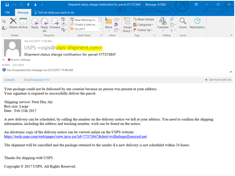Viewport: 235px width, 176px height.
Task: Open the IM reply dropdown
Action: coord(64,25)
